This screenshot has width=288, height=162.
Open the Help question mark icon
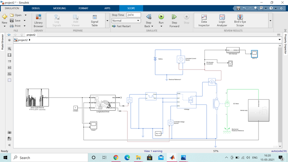(x=271, y=8)
